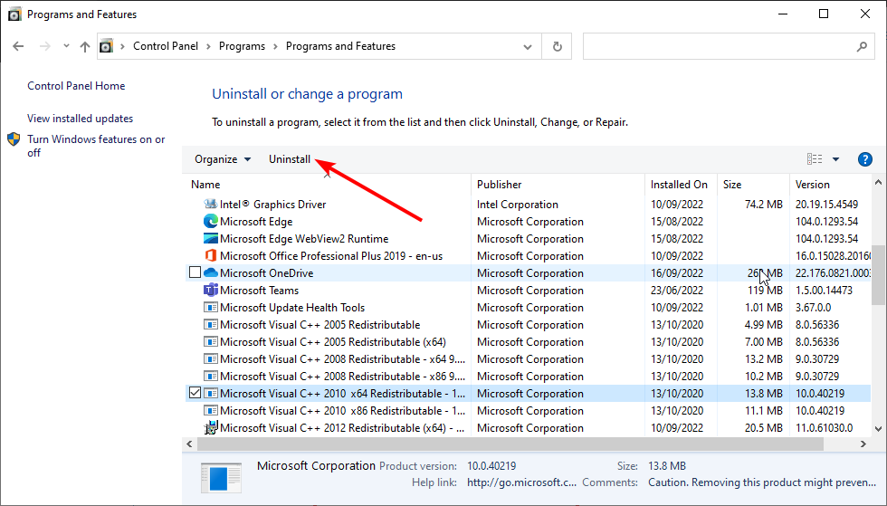Image resolution: width=887 pixels, height=506 pixels.
Task: Click the Windows features shield icon
Action: click(x=14, y=139)
